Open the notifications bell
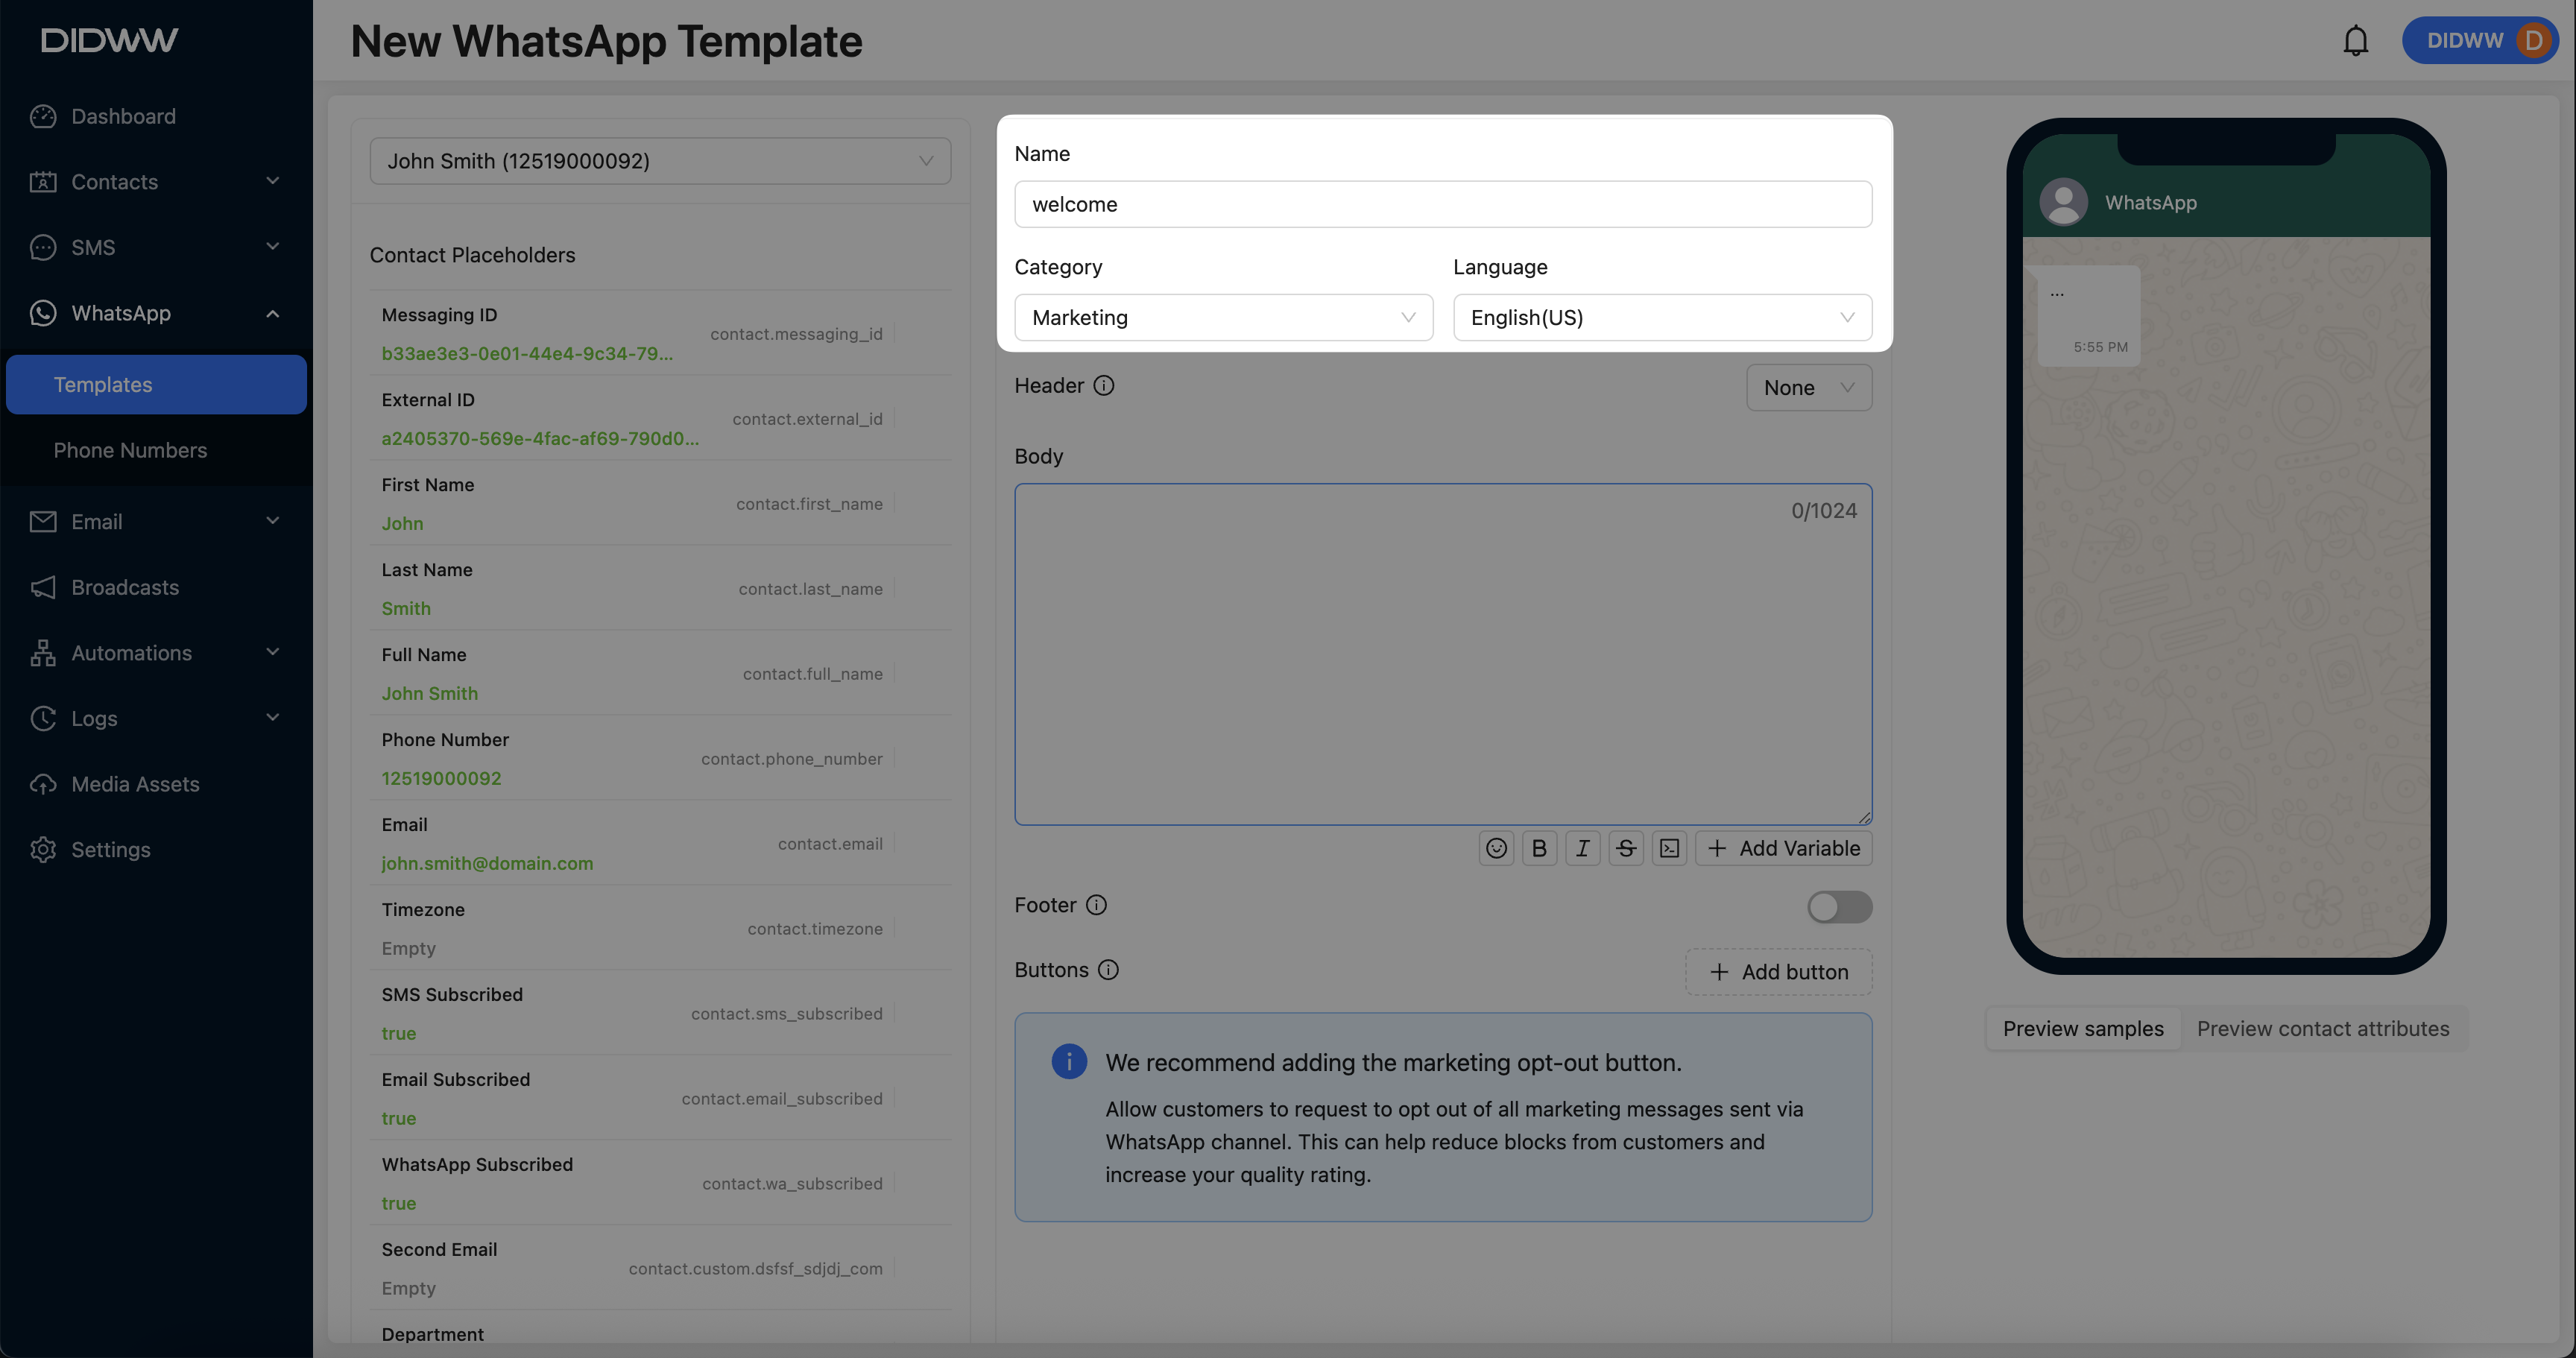2576x1358 pixels. click(2355, 41)
